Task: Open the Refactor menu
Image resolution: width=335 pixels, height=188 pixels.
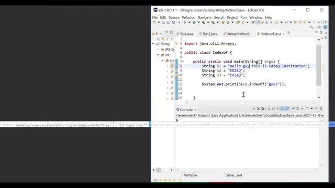Action: coord(188,17)
